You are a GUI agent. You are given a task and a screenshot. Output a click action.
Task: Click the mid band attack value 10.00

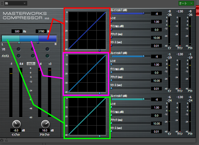(156, 81)
